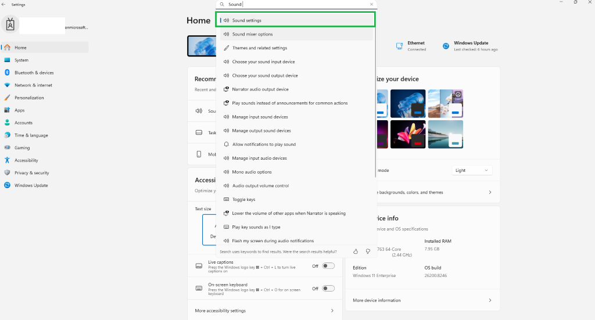This screenshot has height=320, width=595.
Task: Open Manage input audio devices result
Action: [x=296, y=158]
